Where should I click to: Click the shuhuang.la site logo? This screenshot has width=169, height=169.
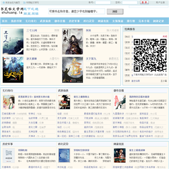click(x=12, y=11)
